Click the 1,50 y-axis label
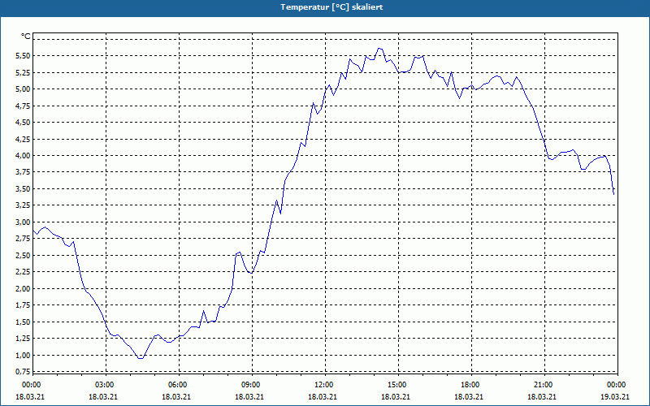This screenshot has width=650, height=406. (x=22, y=322)
